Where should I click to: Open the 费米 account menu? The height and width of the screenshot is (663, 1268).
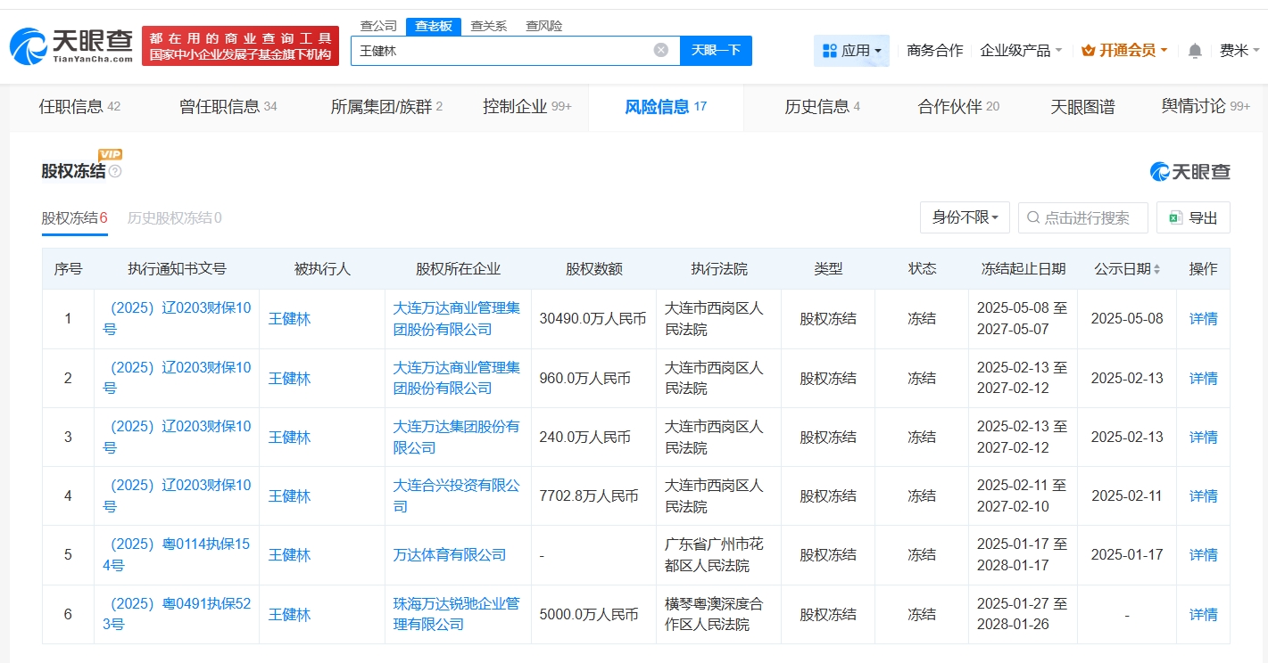[x=1240, y=51]
